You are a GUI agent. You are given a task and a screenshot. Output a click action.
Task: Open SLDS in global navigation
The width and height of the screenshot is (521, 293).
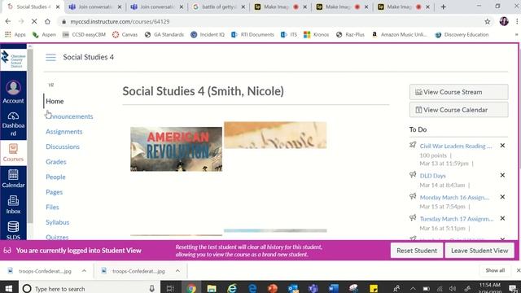(13, 230)
